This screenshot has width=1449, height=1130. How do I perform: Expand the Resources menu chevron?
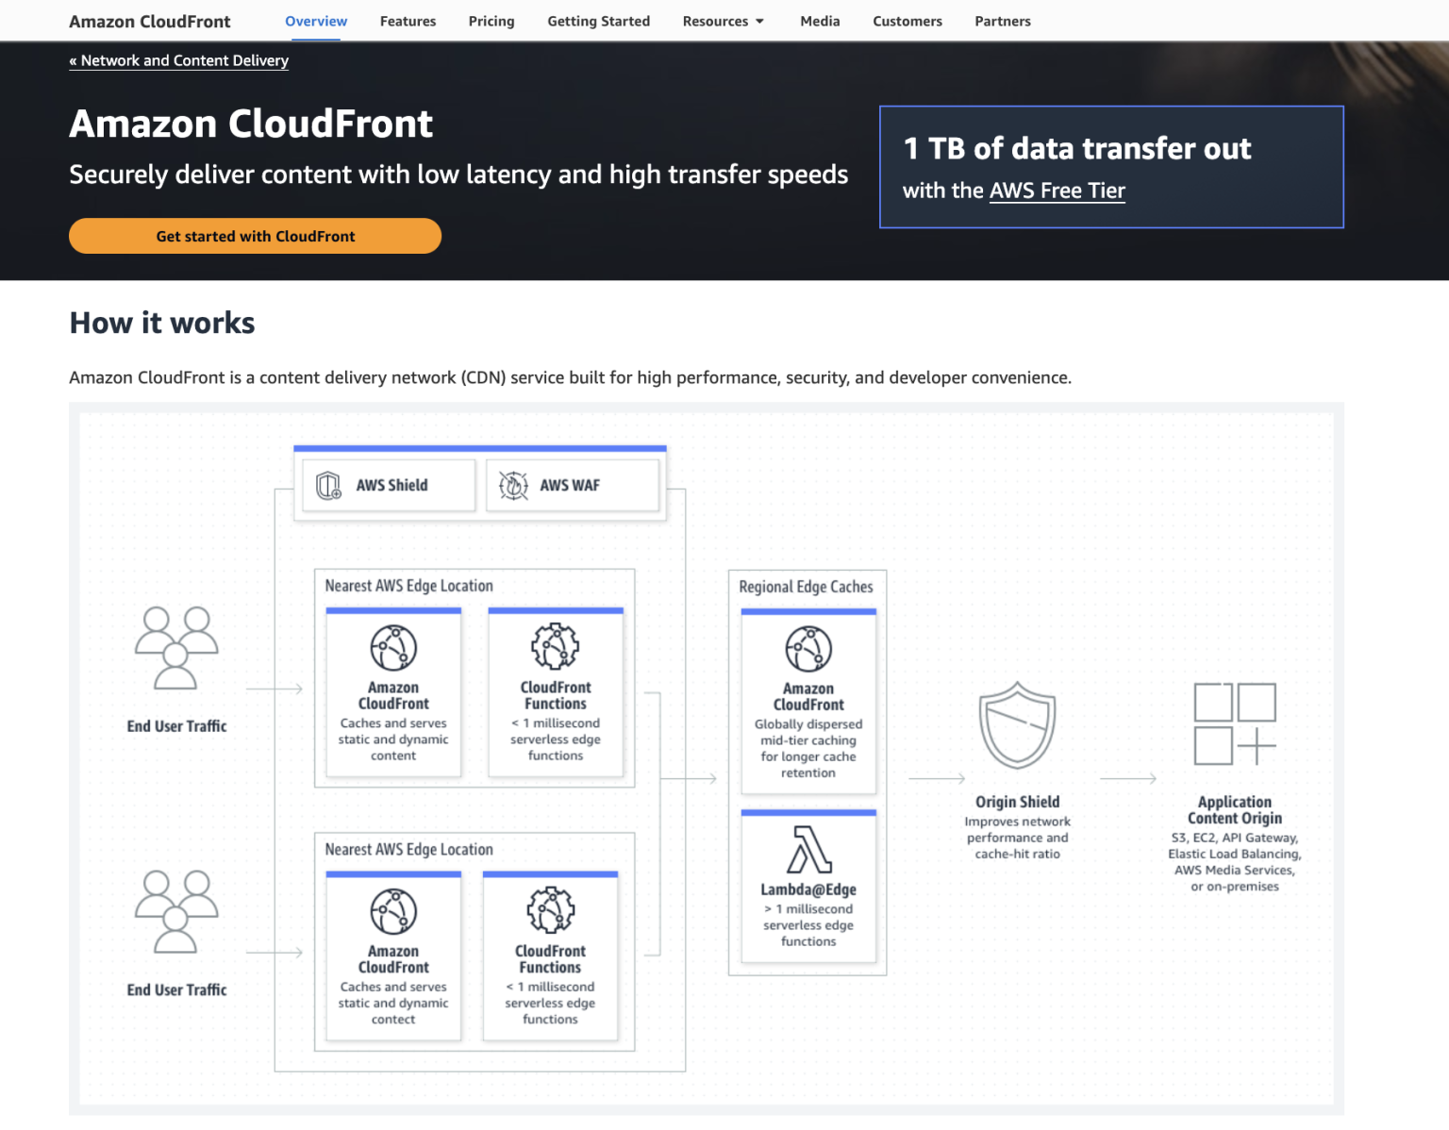click(x=759, y=21)
